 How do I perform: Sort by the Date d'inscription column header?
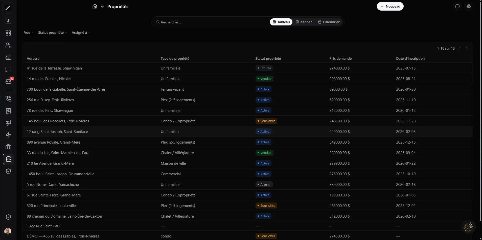[x=410, y=58]
